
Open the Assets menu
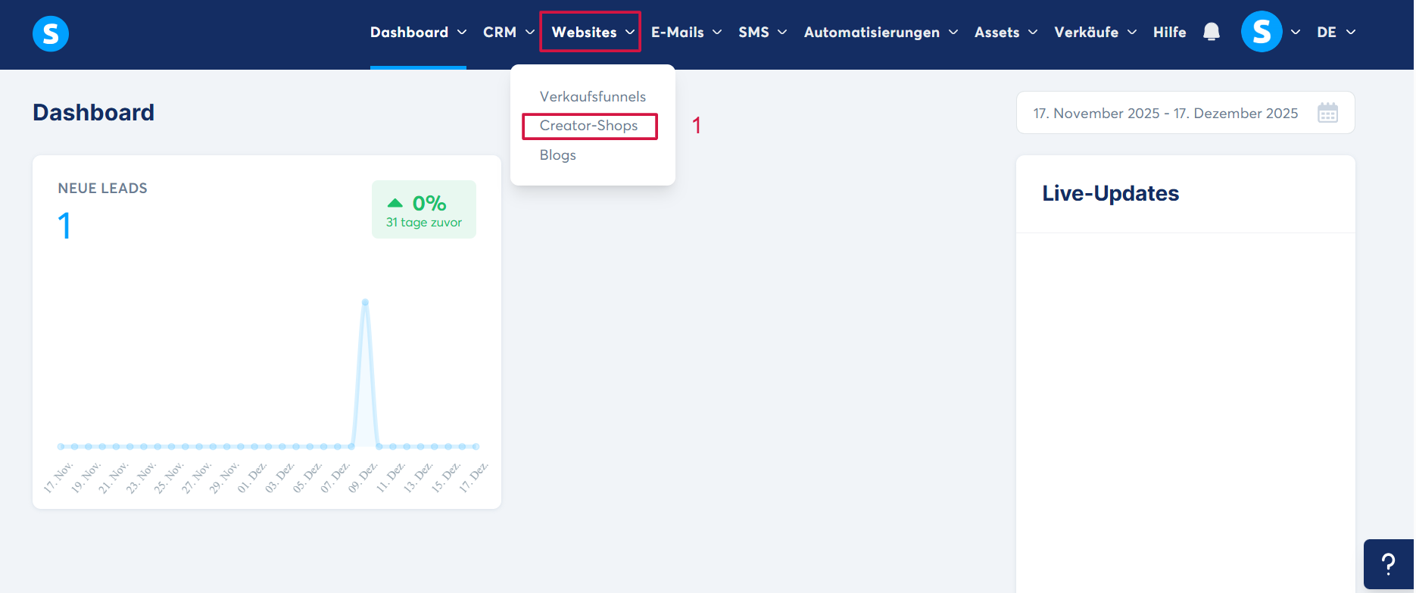coord(1006,32)
